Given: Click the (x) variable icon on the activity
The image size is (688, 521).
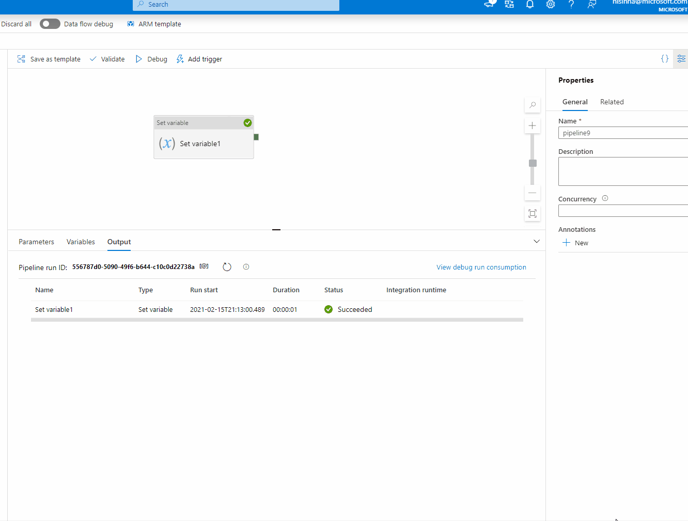Looking at the screenshot, I should [x=167, y=144].
